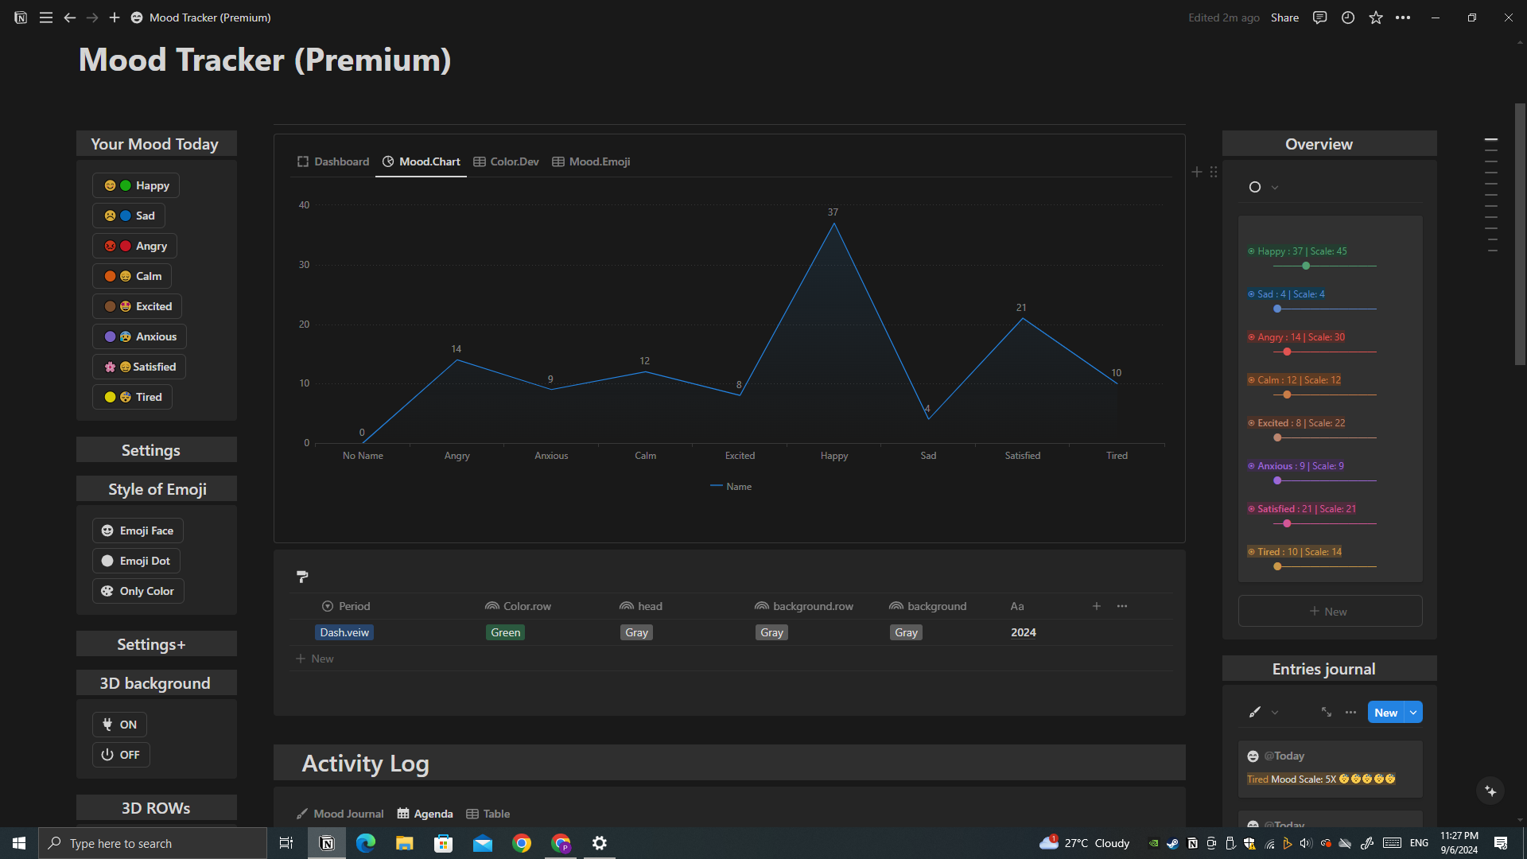
Task: Switch to the Mood.Emoji tab
Action: pyautogui.click(x=591, y=161)
